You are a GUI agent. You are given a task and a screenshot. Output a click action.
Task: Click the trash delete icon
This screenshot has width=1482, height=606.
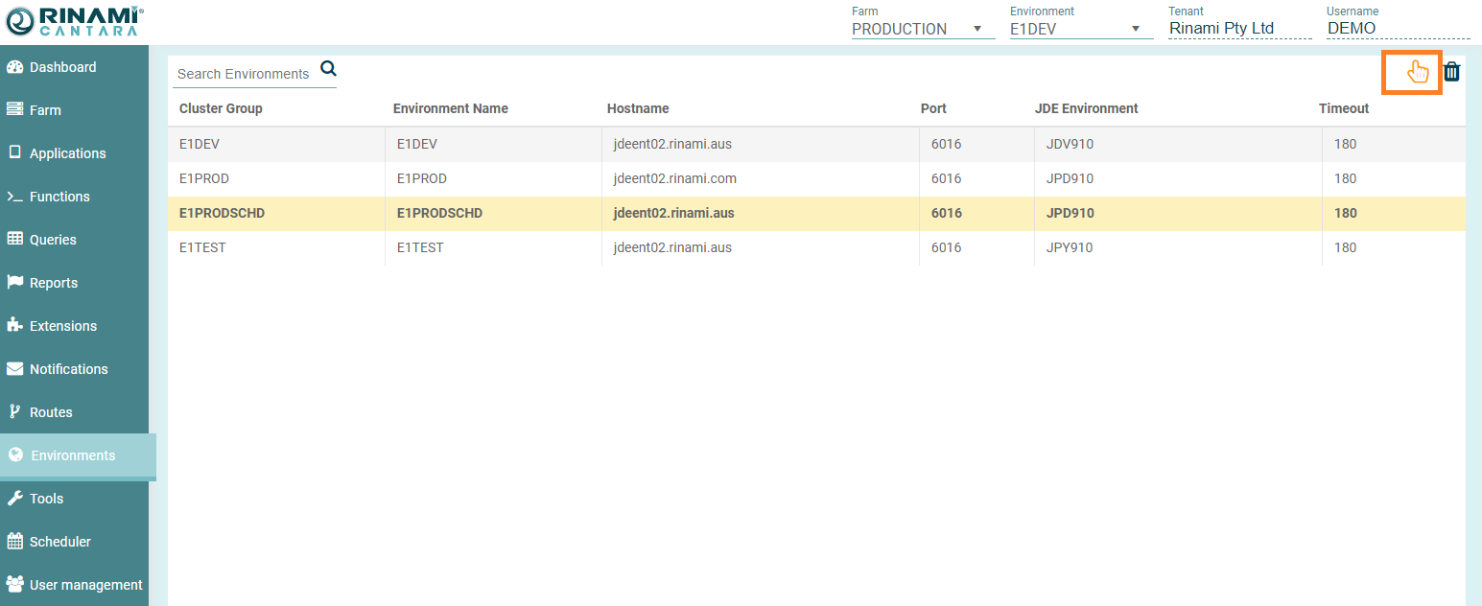[x=1452, y=72]
